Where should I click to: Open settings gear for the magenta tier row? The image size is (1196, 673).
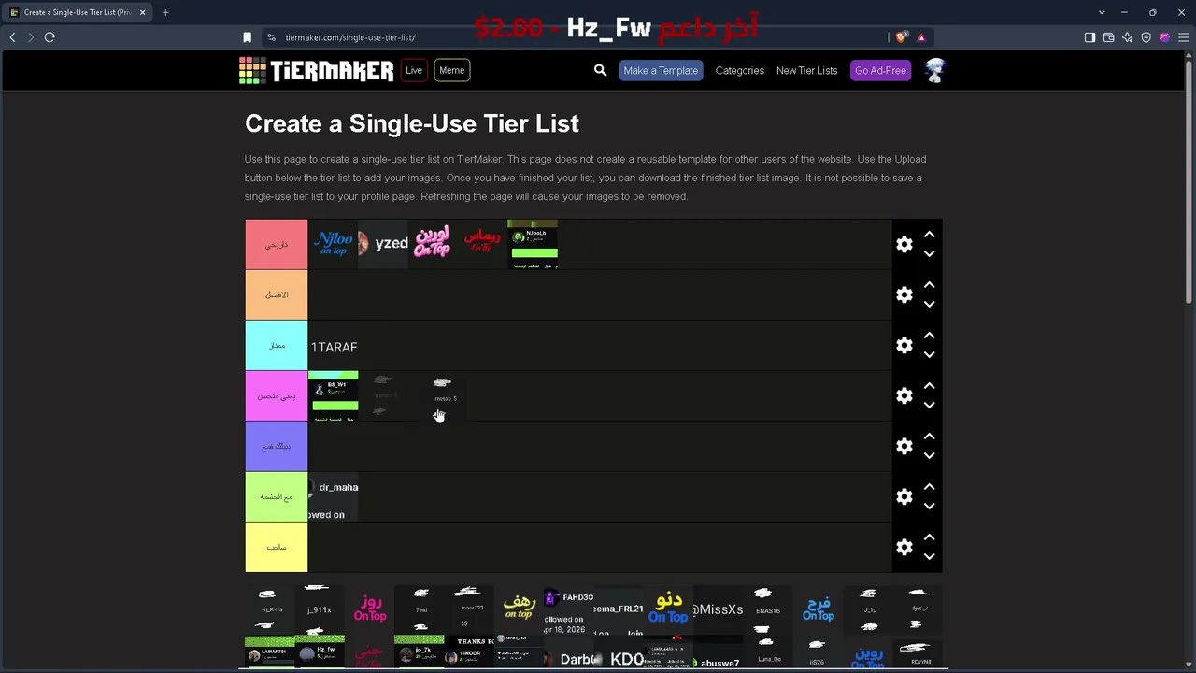pos(904,396)
